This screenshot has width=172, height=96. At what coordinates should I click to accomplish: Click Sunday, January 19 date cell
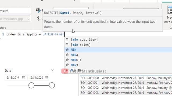(x=159, y=88)
